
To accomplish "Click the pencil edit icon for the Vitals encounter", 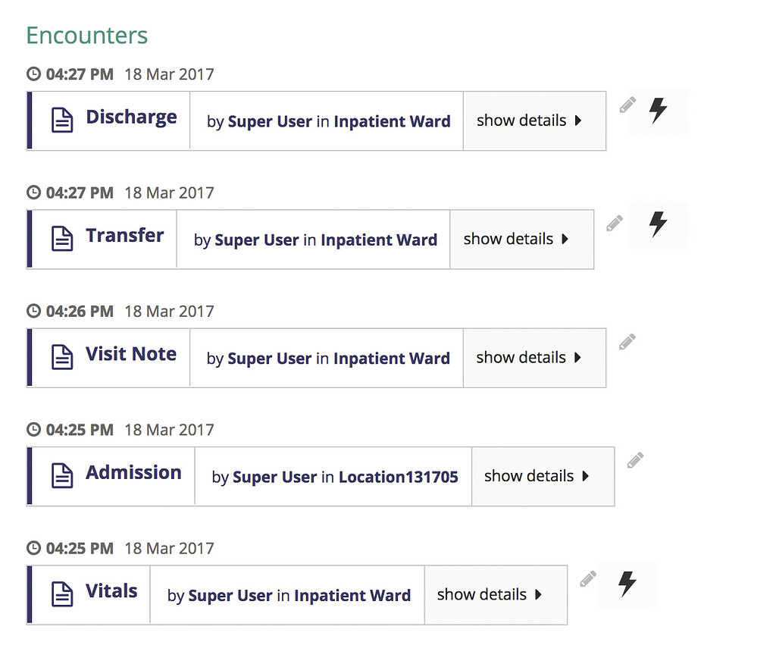I will pyautogui.click(x=587, y=578).
